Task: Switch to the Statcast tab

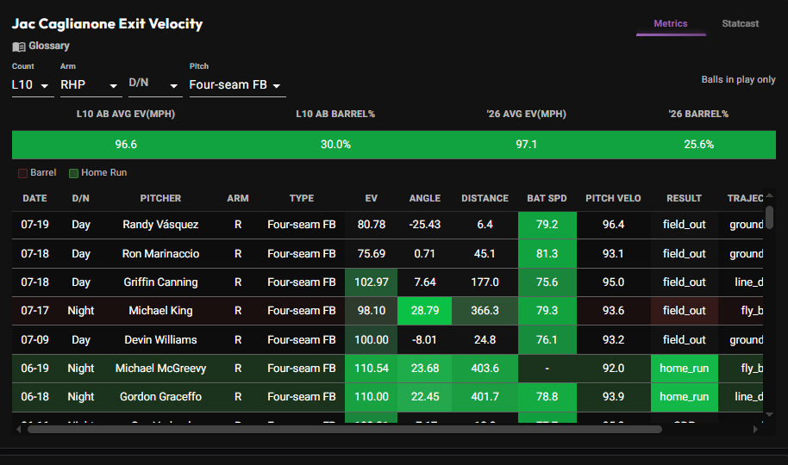Action: (740, 23)
